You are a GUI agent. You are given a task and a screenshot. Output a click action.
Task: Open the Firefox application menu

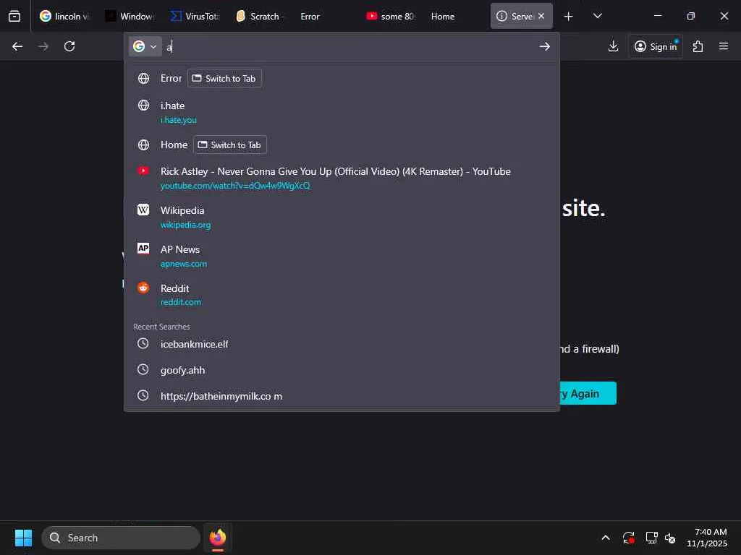[724, 46]
